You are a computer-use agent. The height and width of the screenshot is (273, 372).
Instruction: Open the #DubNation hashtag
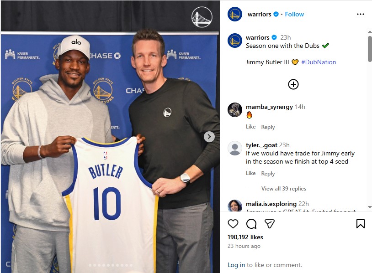pos(319,62)
